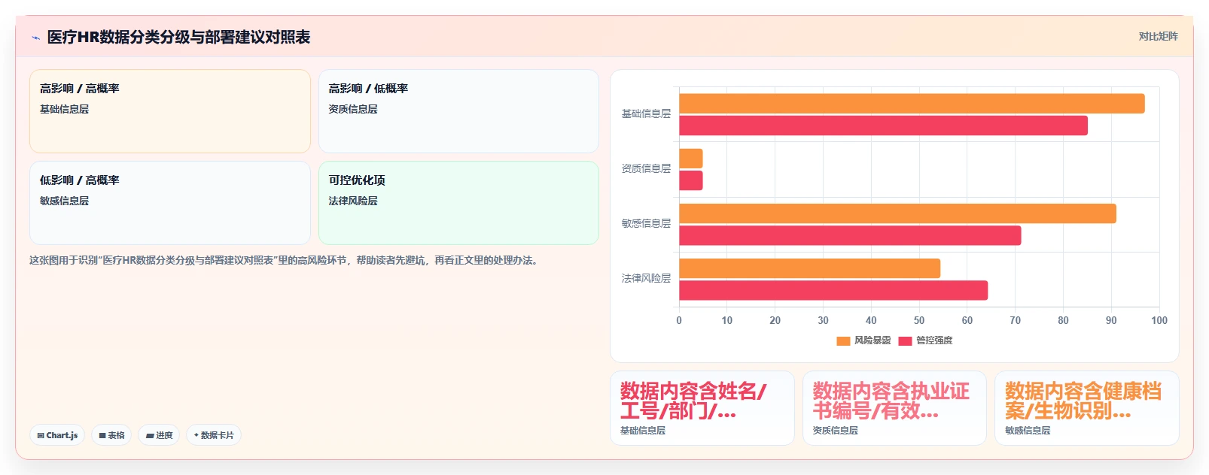Click the red 基础信息层 control bar
Viewport: 1209px width, 475px height.
coord(883,126)
